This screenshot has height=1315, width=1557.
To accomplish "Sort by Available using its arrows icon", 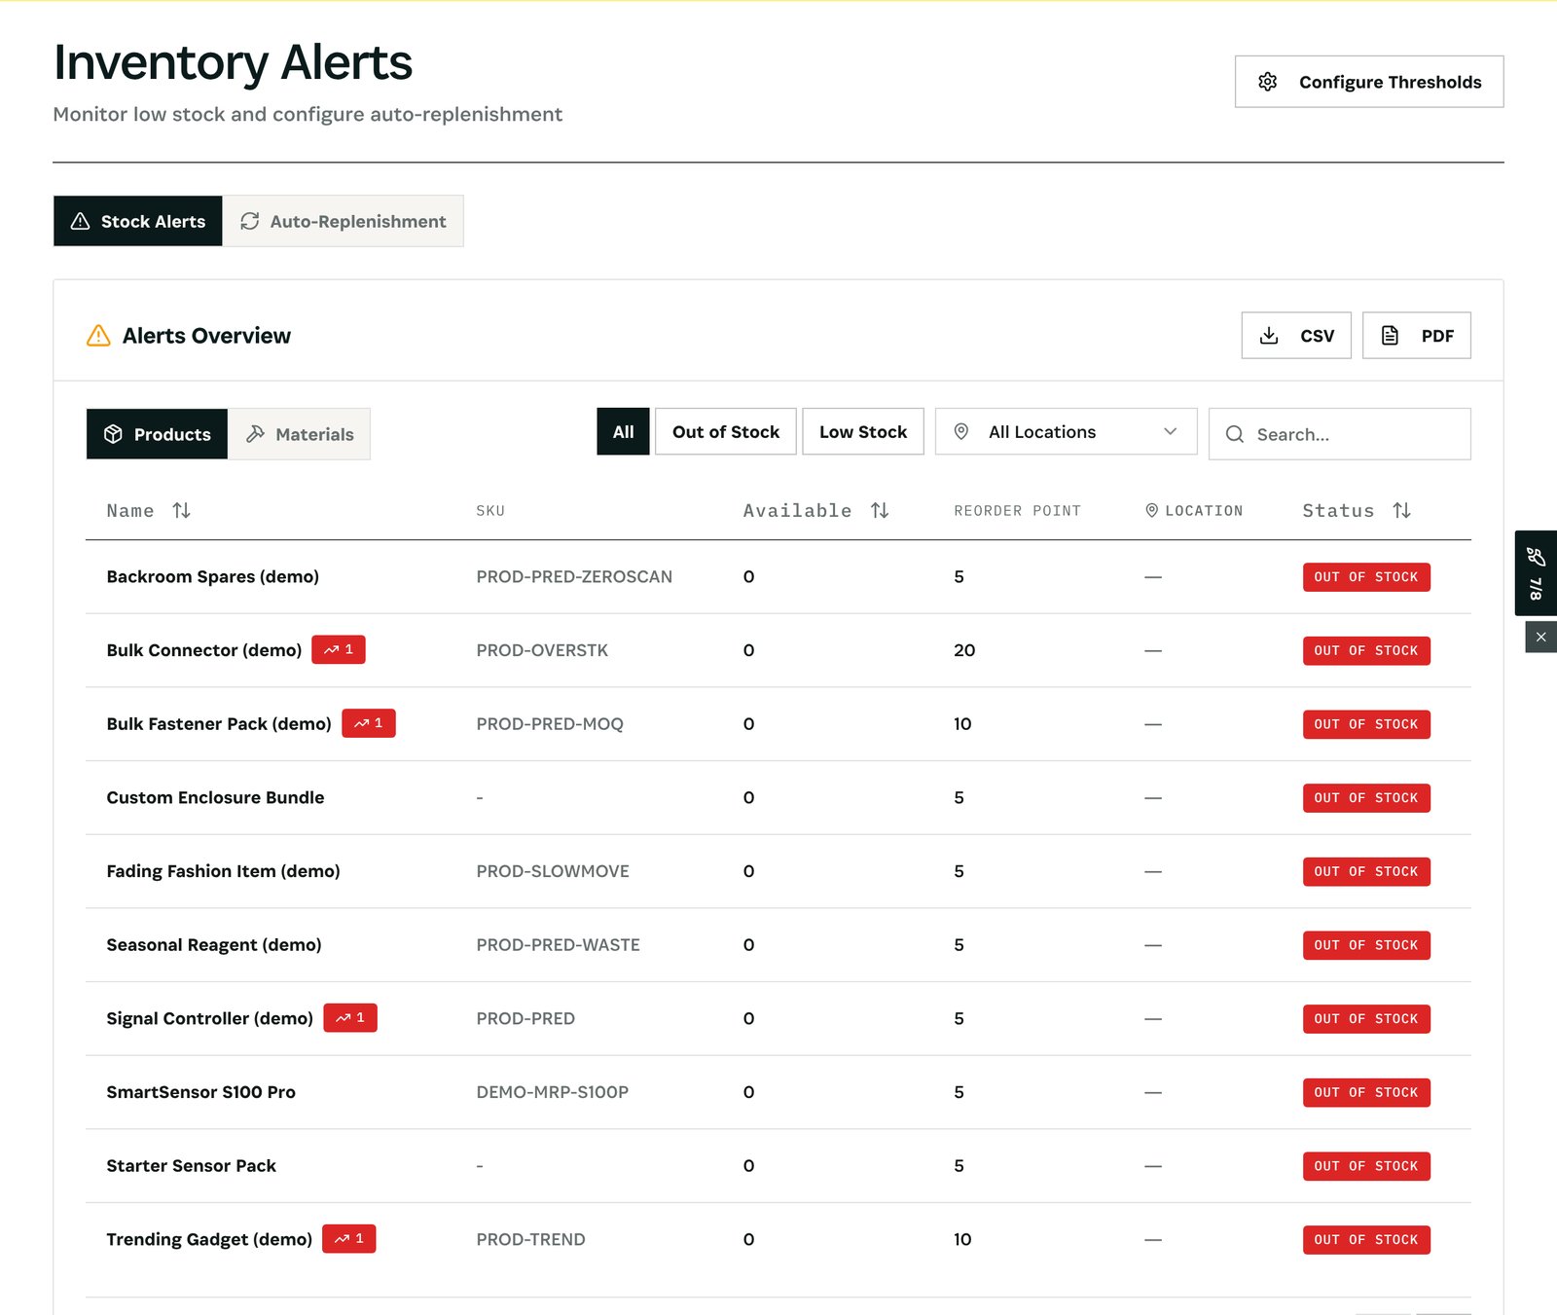I will coord(880,510).
